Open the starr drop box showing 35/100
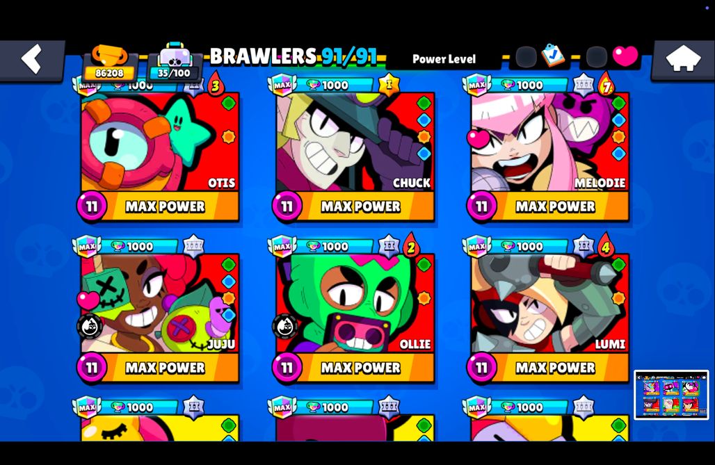Viewport: 715px width, 465px height. point(175,63)
